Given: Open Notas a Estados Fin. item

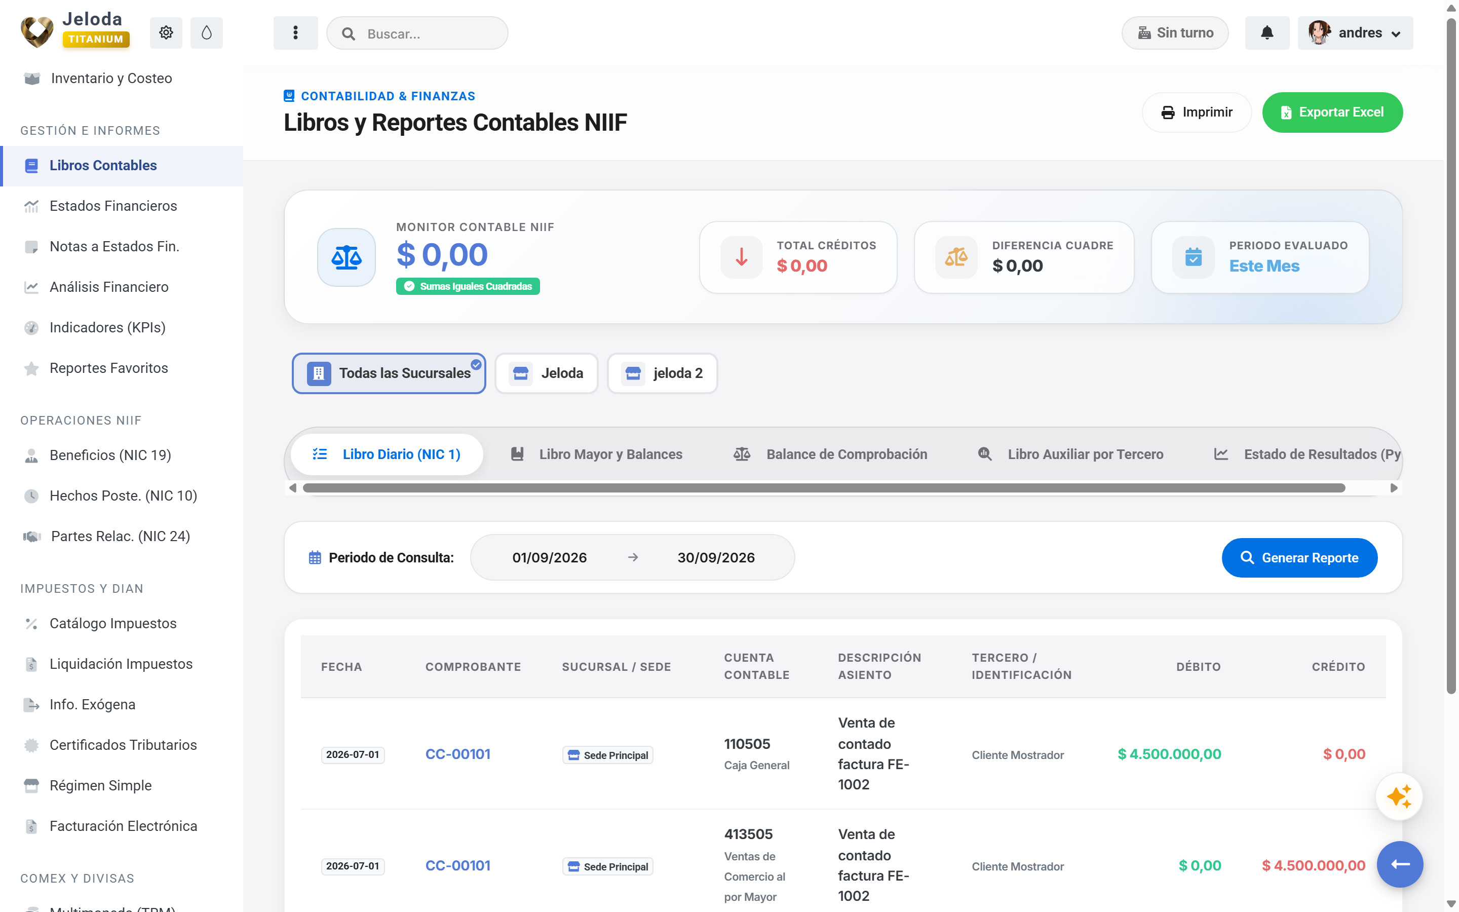Looking at the screenshot, I should click(122, 247).
